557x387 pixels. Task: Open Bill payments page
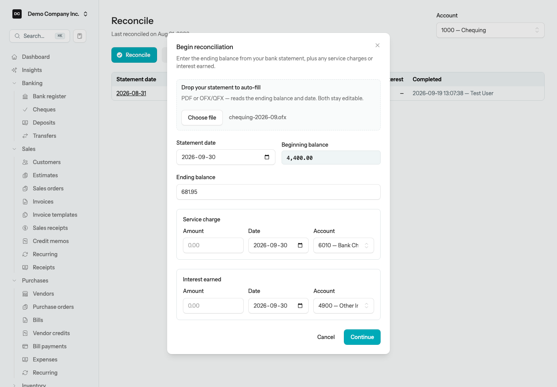click(x=50, y=346)
